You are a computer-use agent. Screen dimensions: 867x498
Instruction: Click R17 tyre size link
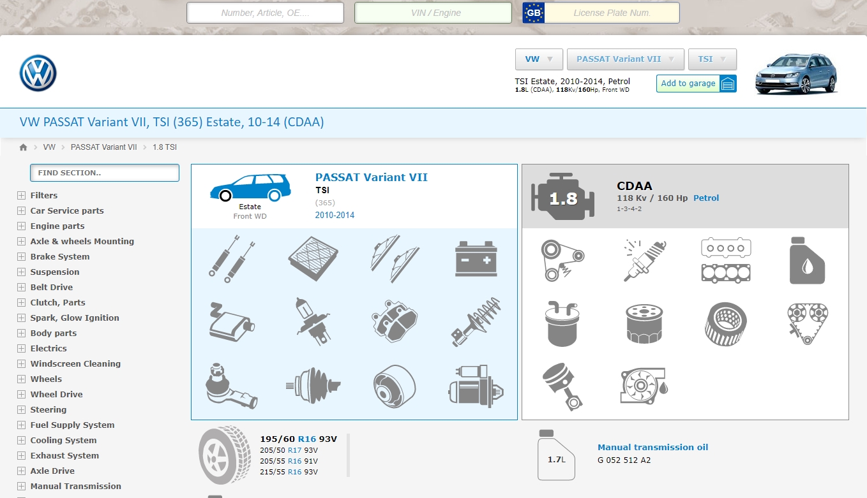coord(294,450)
